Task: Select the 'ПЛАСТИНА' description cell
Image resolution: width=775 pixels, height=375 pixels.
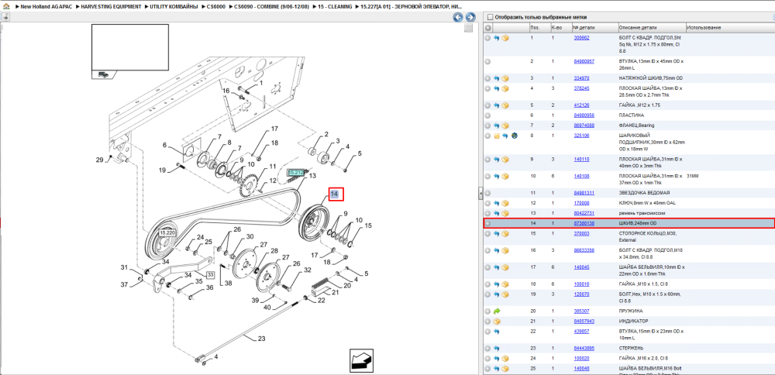Action: (631, 115)
